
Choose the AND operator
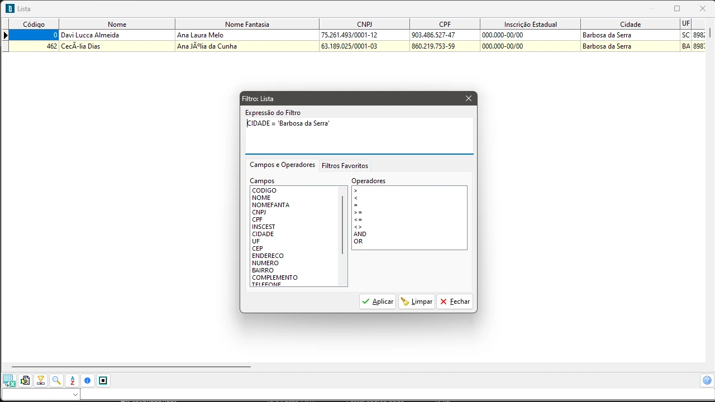tap(360, 234)
